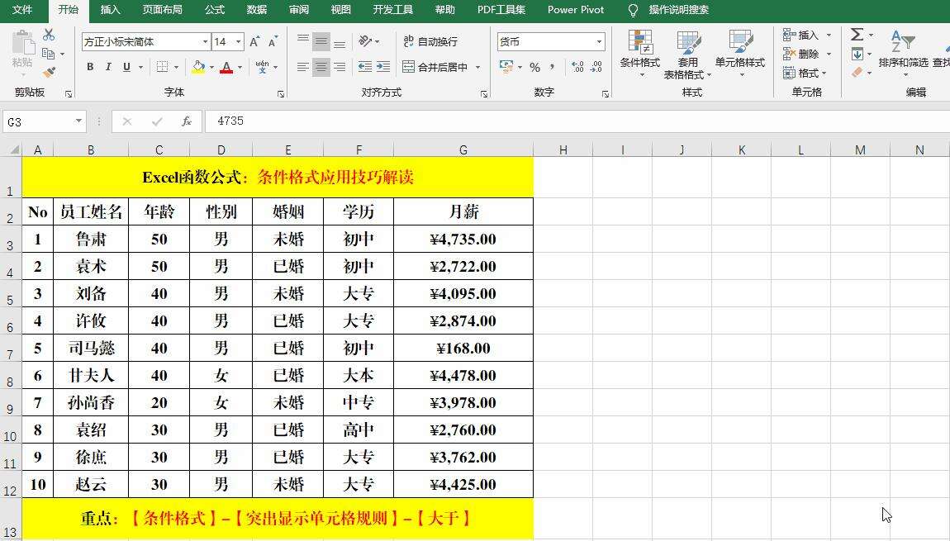Open 单元格样式 cell styles menu
950x541 pixels.
[740, 54]
